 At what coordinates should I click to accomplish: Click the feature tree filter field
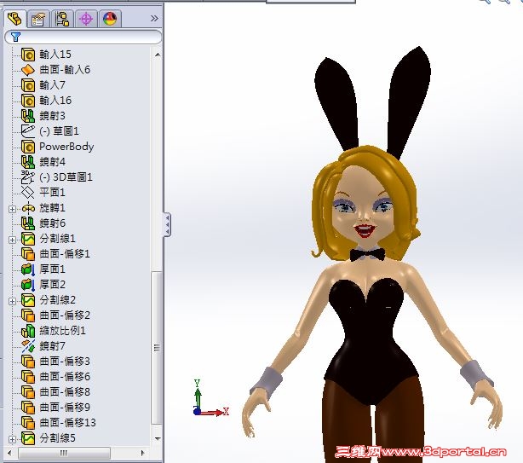[83, 37]
